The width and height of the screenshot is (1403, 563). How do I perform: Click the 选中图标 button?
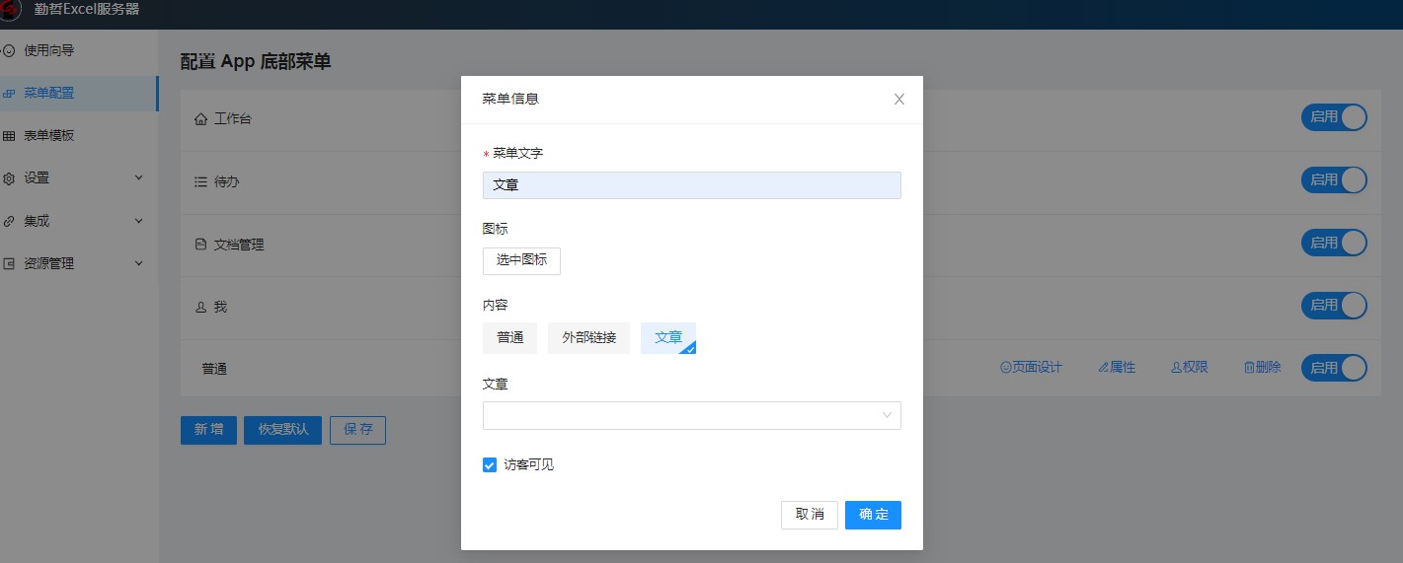pos(521,261)
